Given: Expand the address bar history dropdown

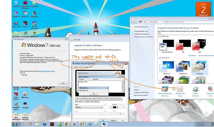Looking at the screenshot, I should (x=164, y=22).
